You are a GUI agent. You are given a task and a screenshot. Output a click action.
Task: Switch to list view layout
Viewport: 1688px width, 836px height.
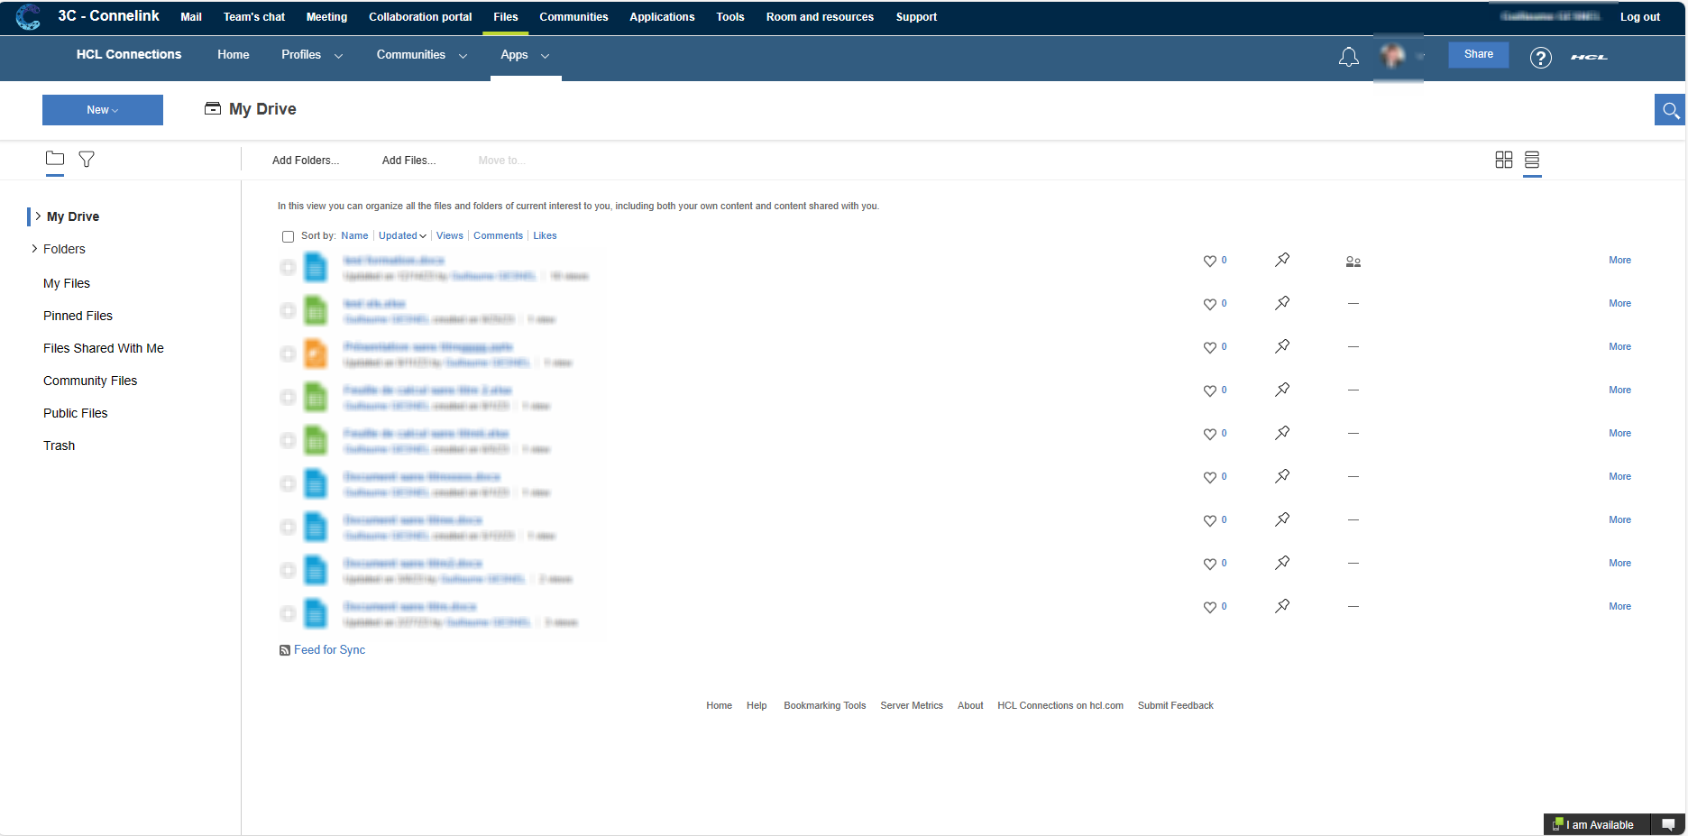(x=1532, y=160)
